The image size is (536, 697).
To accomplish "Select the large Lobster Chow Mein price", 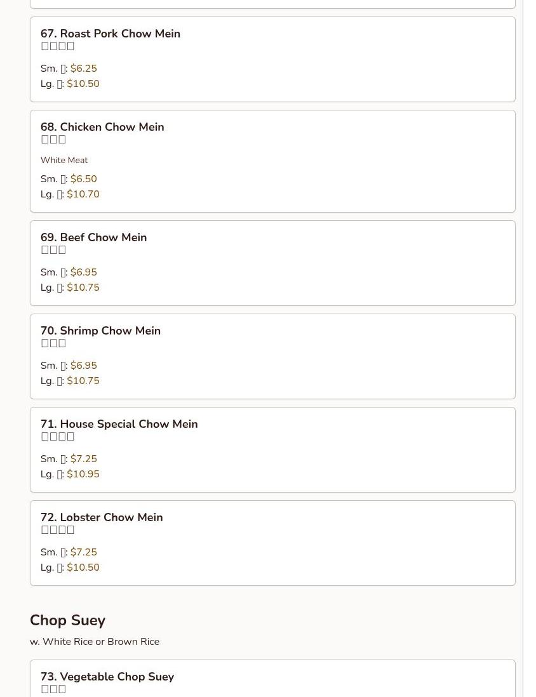I will (83, 568).
